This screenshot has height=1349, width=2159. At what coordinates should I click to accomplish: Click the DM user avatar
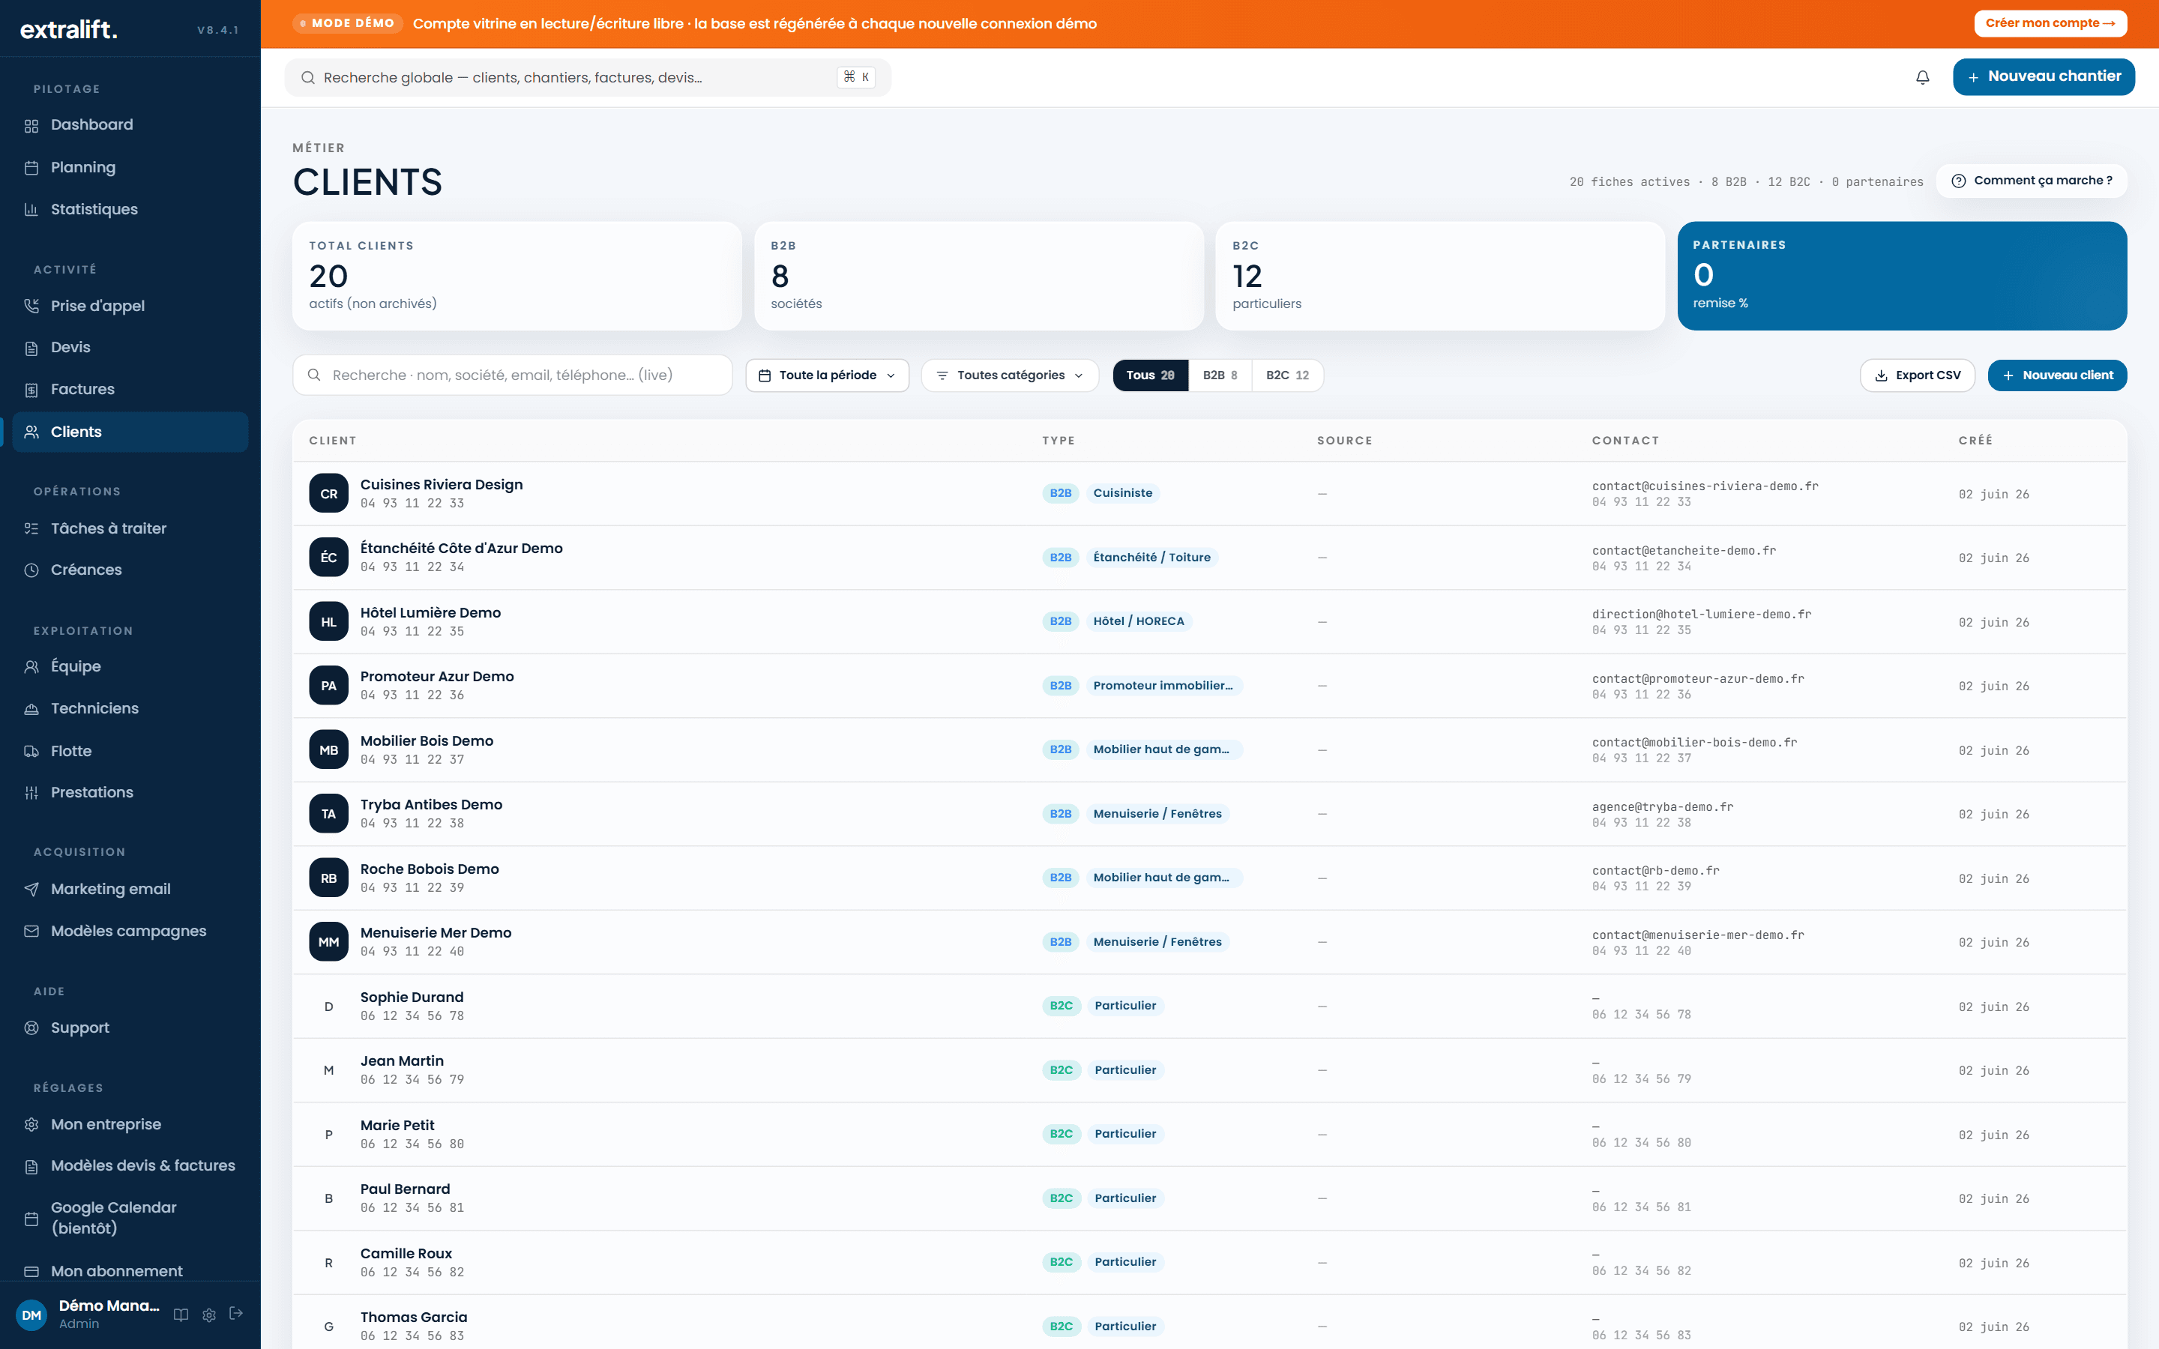coord(31,1315)
